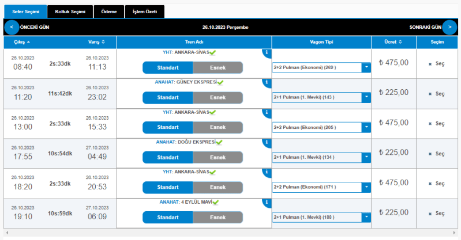
Task: Select Esnek fare for the 08:40 train
Action: [218, 67]
